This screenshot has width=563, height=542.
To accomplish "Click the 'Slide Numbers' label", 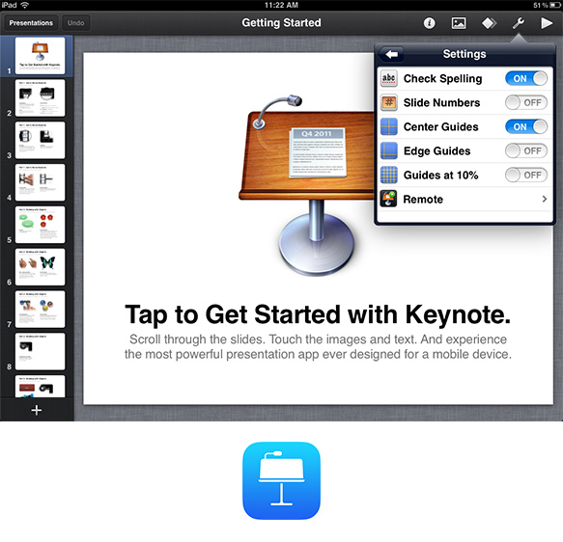I will point(441,103).
